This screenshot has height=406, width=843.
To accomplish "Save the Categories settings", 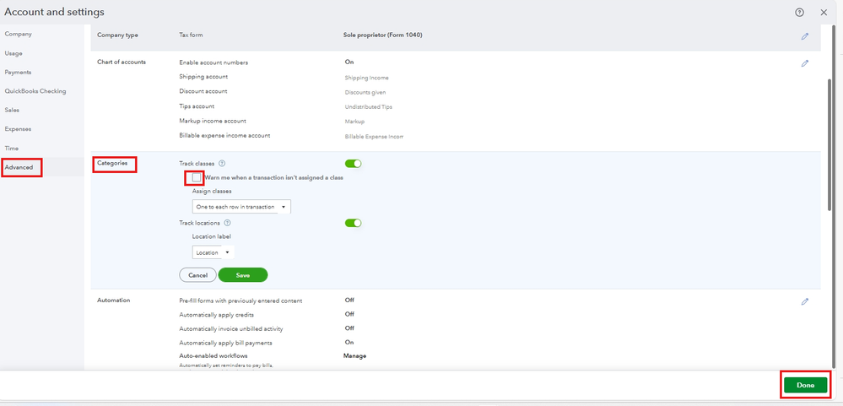I will click(x=242, y=275).
